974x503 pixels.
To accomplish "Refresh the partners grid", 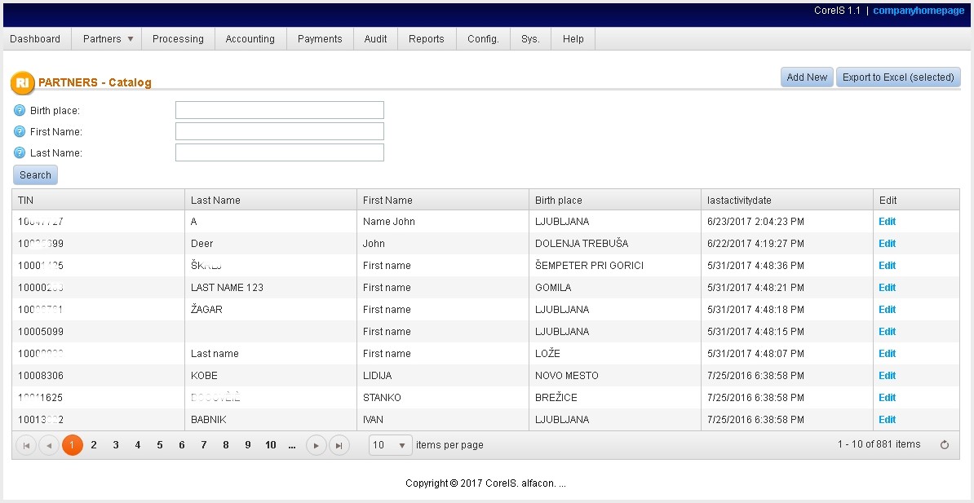I will (x=945, y=445).
